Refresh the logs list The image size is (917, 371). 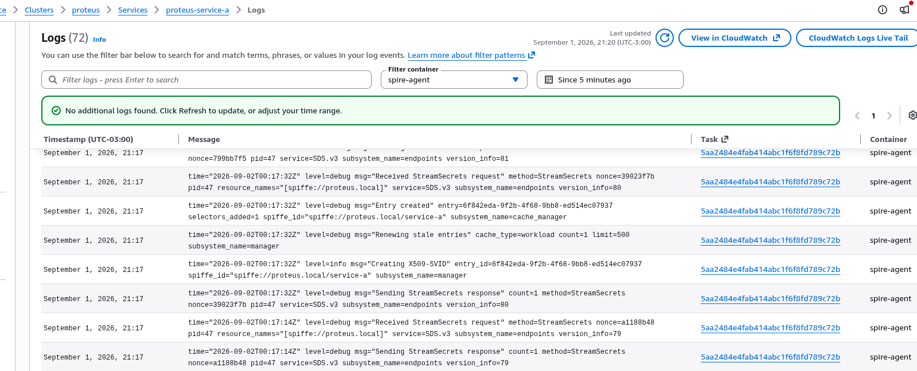[665, 38]
